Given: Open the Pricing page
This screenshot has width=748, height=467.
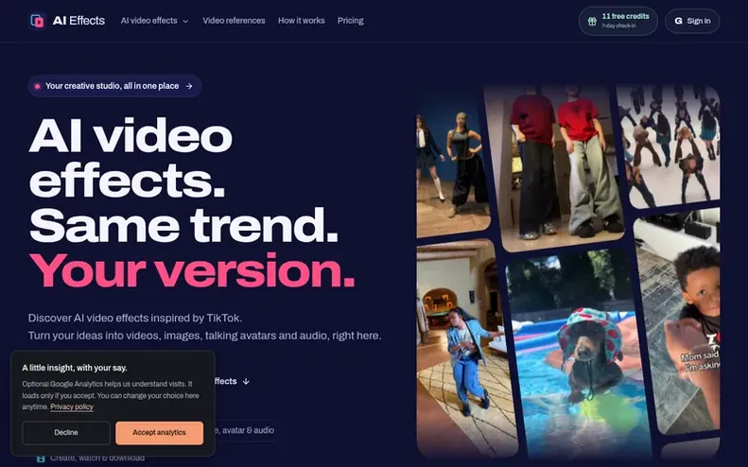Looking at the screenshot, I should (x=350, y=21).
